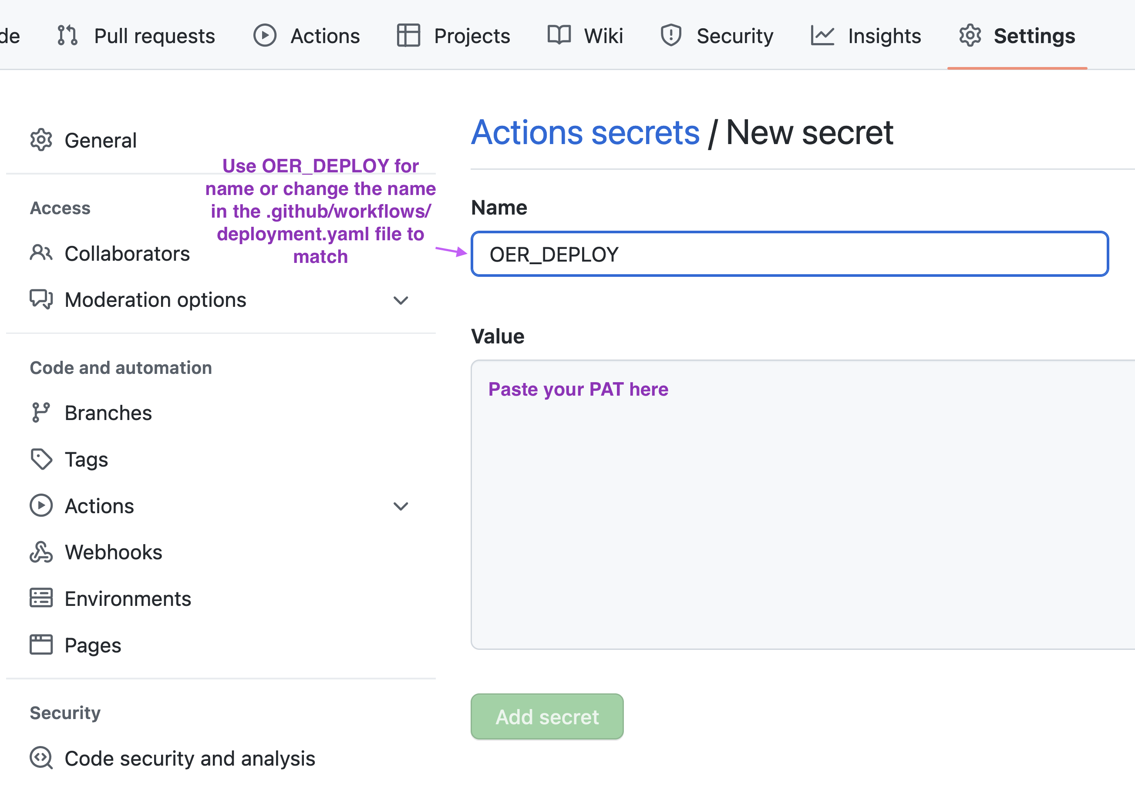Expand the Moderation options chevron
The image size is (1135, 790).
point(401,300)
